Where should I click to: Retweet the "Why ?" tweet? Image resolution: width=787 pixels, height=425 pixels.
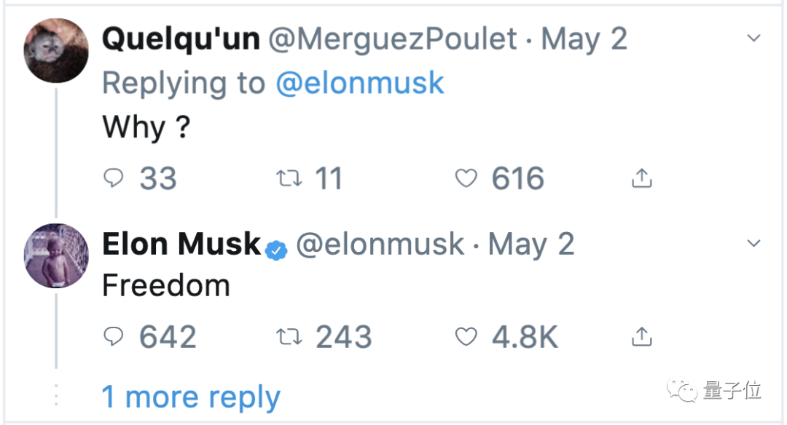[289, 178]
